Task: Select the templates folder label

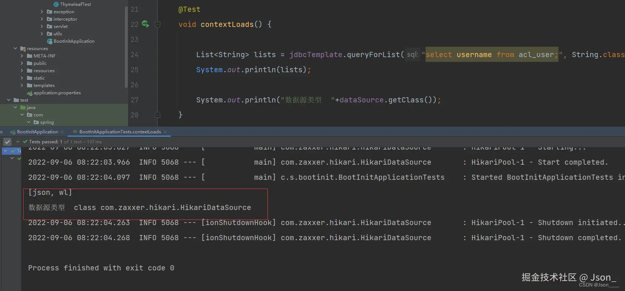Action: pos(44,85)
